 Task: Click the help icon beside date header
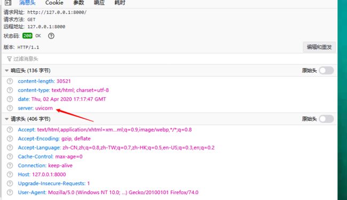[10, 99]
